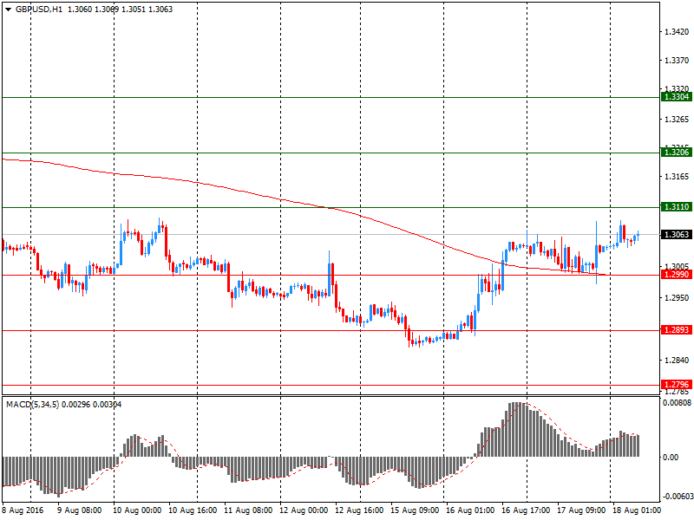Click the 16 Aug 17:00 time label
The height and width of the screenshot is (520, 694).
526,510
